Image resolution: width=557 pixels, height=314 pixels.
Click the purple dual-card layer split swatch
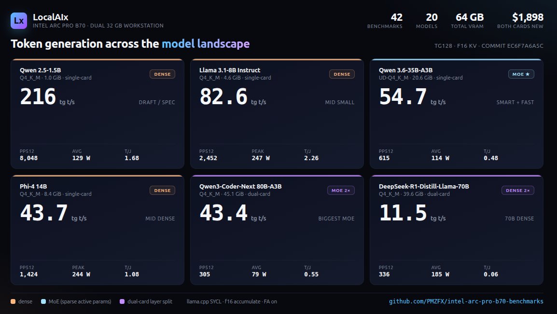122,301
